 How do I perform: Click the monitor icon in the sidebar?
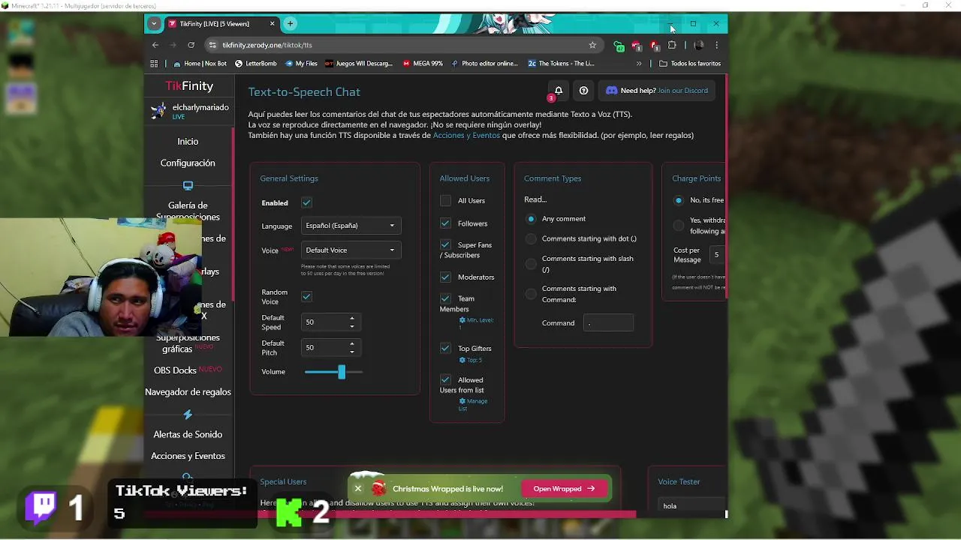(x=188, y=185)
